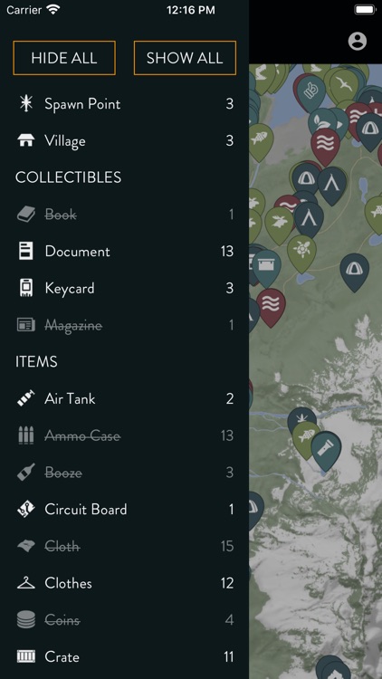
Task: Tap the moose marker on map
Action: coord(279,225)
